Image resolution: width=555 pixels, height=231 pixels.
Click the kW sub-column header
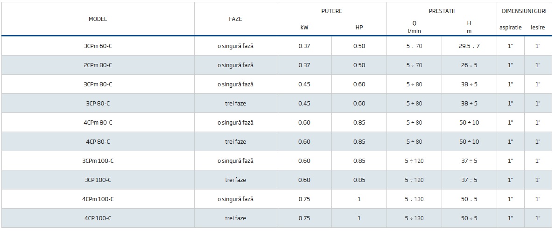tap(304, 28)
